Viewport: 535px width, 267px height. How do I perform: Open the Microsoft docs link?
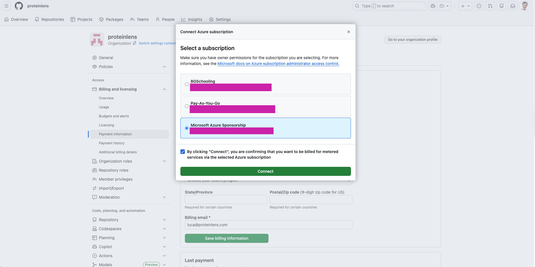click(278, 64)
